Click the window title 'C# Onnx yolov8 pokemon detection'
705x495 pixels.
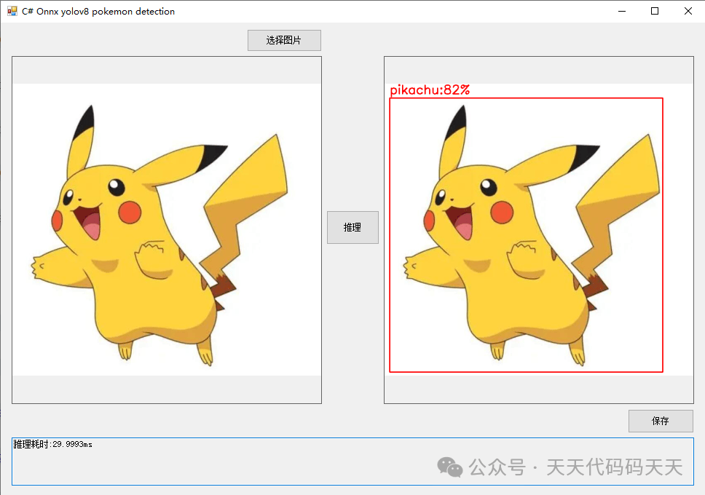pos(98,12)
